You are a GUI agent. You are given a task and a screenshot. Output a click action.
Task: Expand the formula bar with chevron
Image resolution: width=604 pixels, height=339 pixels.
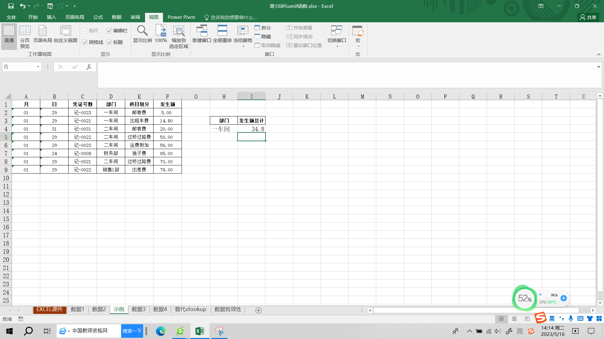pyautogui.click(x=599, y=67)
